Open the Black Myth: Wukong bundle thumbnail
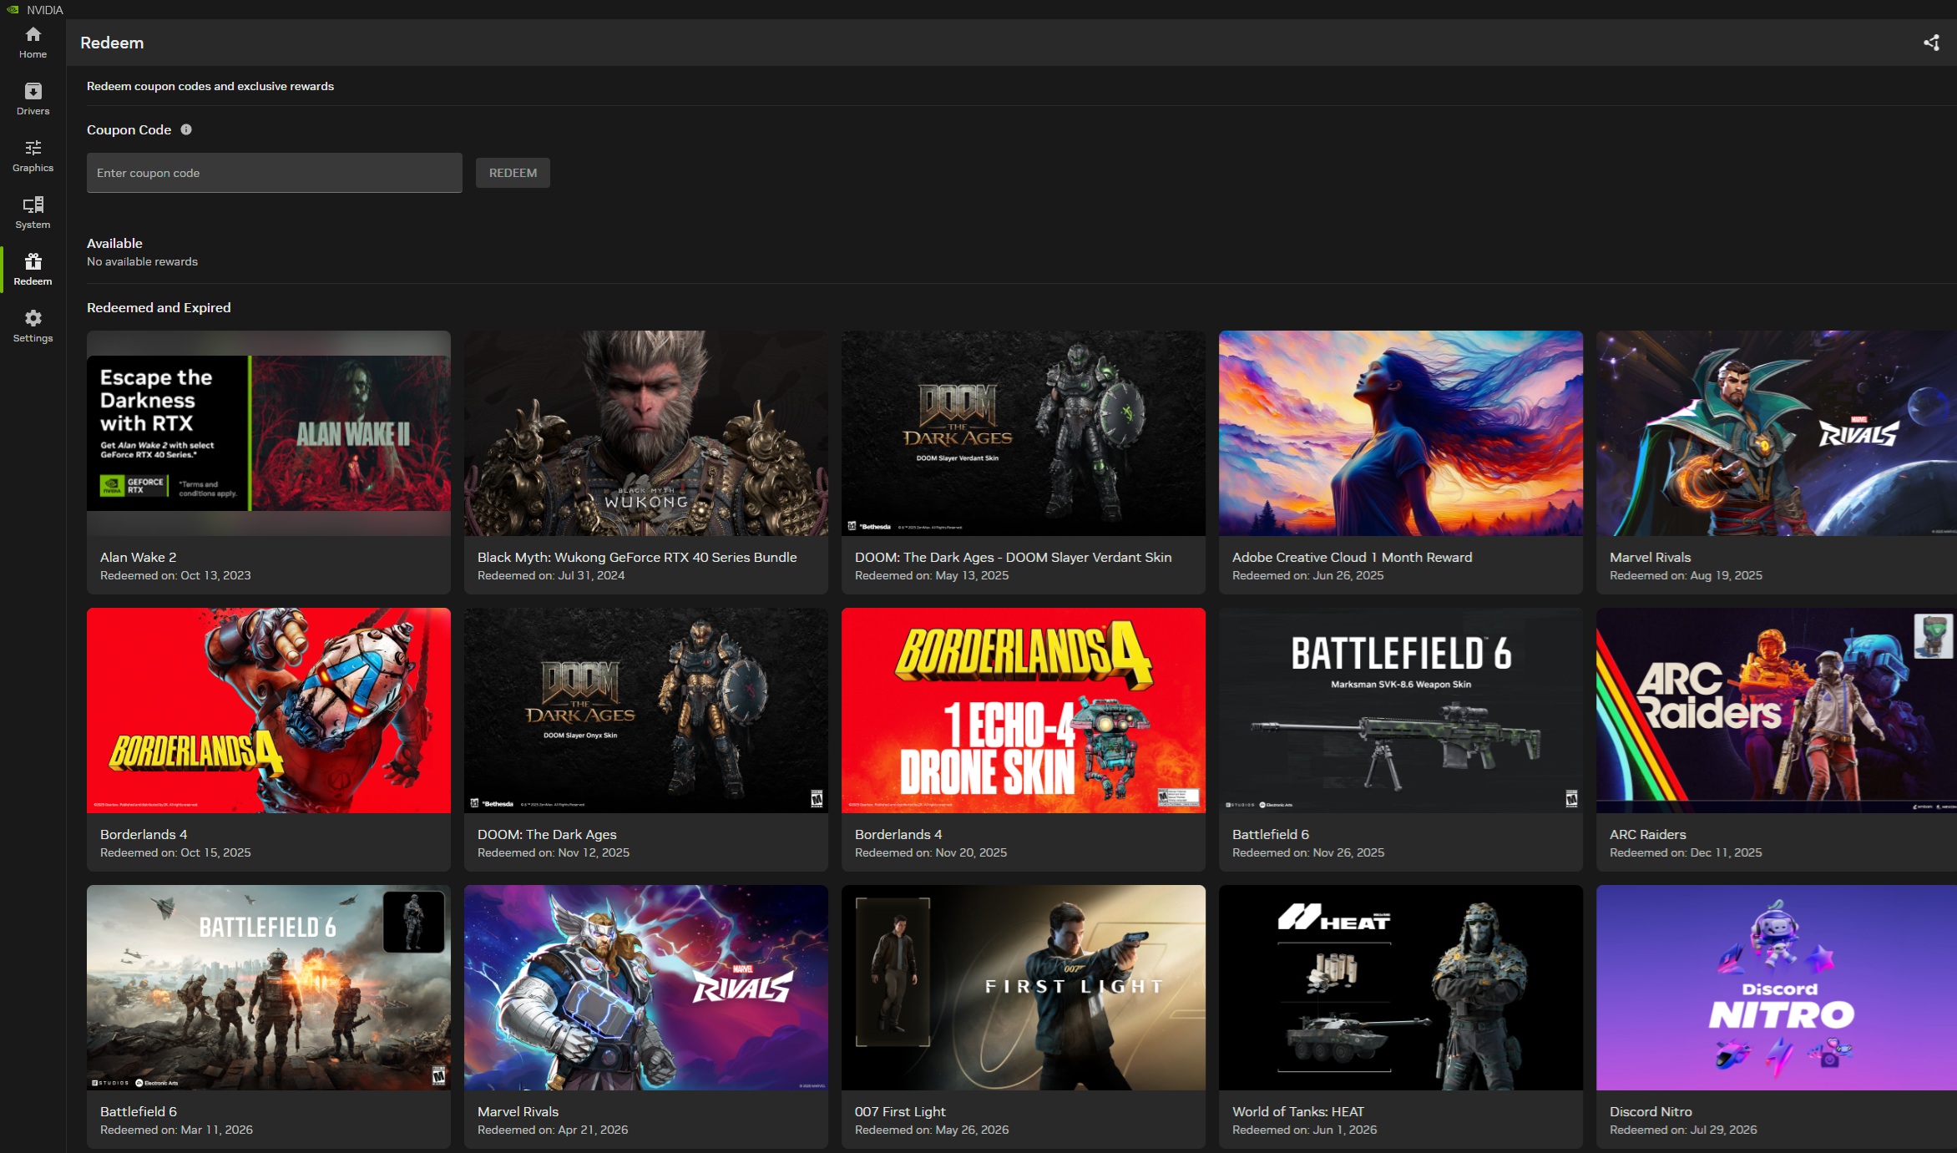Screen dimensions: 1957x1153 [x=646, y=433]
